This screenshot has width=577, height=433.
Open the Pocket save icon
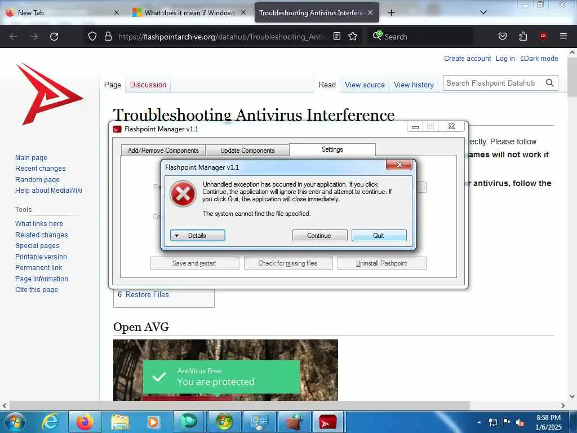pos(502,36)
